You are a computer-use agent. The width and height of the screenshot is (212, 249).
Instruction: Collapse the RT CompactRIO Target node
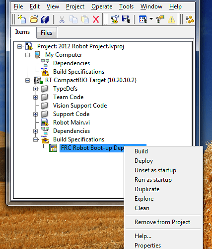point(28,80)
